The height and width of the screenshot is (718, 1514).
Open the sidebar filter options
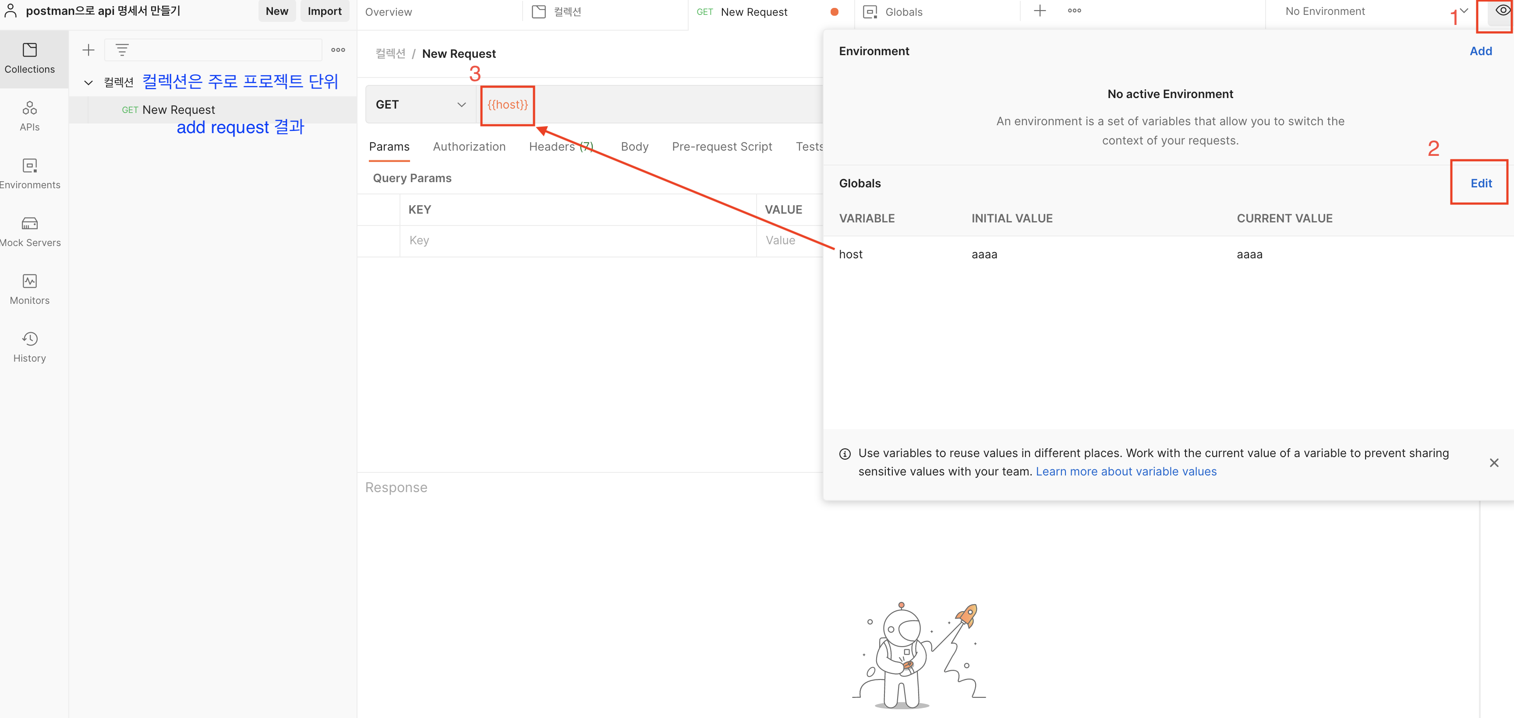click(x=122, y=50)
